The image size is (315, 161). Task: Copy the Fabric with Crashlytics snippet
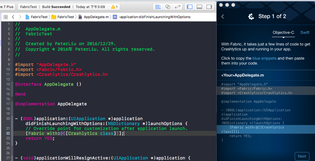coord(257,129)
